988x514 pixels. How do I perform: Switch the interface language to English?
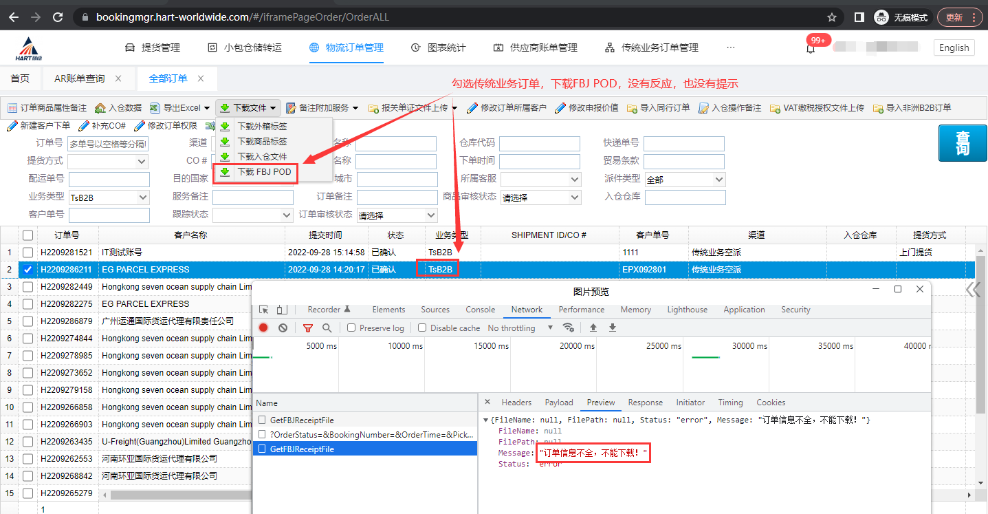click(954, 47)
